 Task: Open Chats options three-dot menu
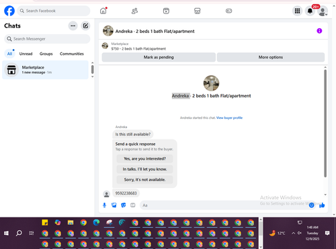point(73,26)
